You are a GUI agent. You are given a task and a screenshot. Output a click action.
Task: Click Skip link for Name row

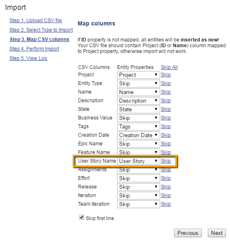166,92
